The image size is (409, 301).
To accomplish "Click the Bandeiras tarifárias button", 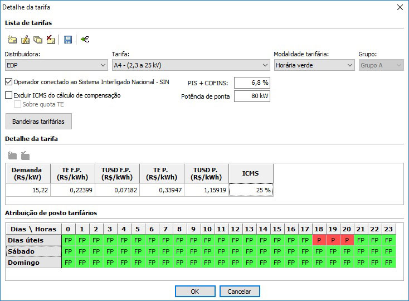I will coord(38,122).
